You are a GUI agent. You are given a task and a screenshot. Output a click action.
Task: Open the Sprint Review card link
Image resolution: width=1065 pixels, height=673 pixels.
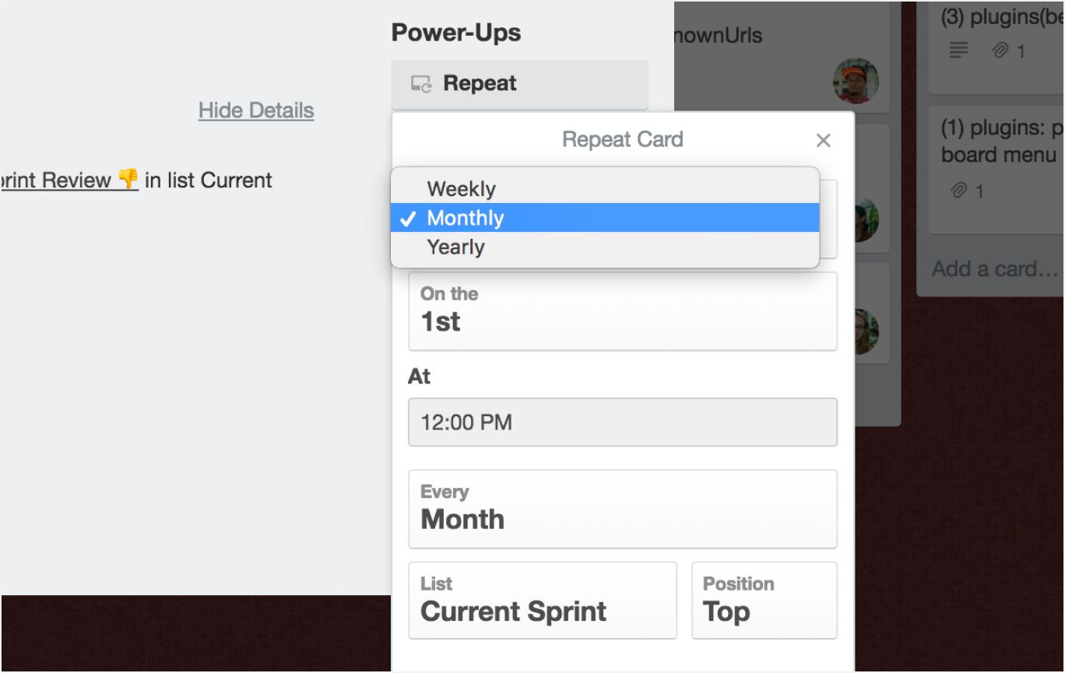(56, 181)
